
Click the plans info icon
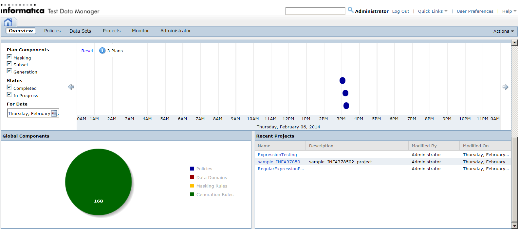click(102, 51)
